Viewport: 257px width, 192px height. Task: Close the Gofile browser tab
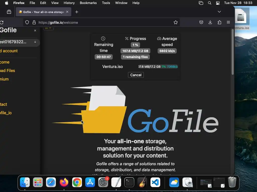click(x=67, y=12)
